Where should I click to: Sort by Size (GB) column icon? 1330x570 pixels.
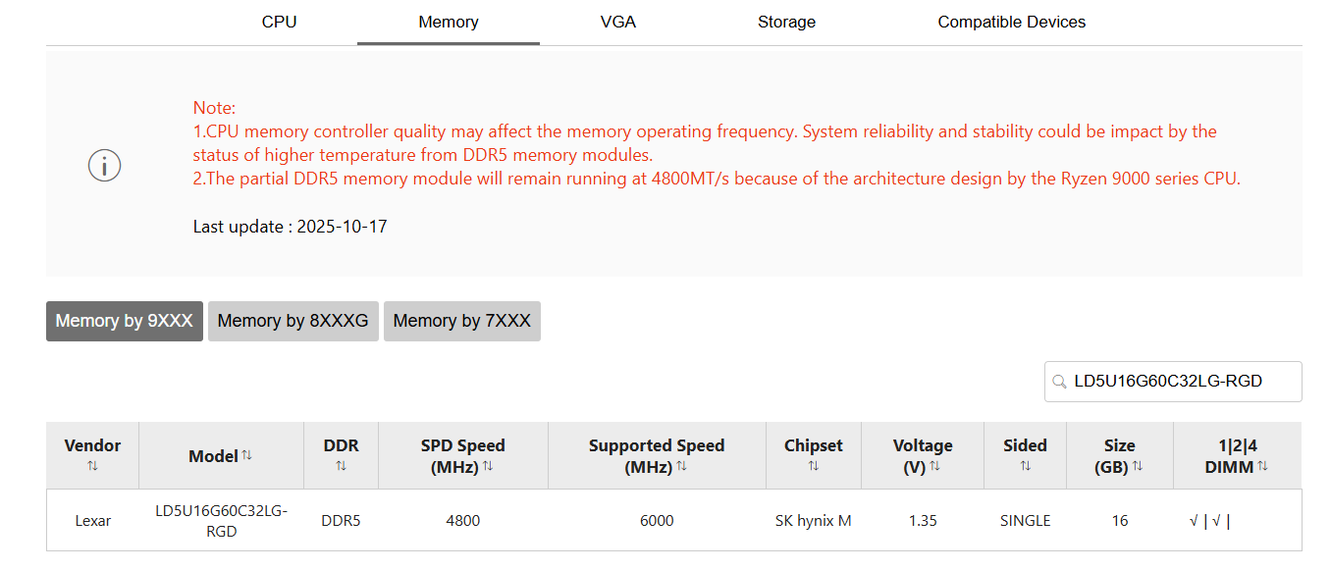point(1138,466)
